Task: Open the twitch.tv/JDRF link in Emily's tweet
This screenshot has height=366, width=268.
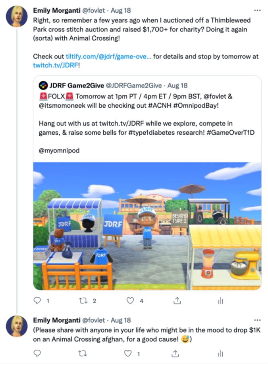Action: [56, 65]
